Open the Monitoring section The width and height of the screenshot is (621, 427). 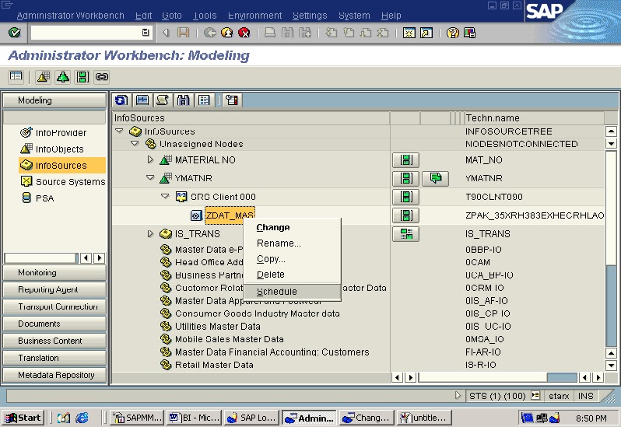click(x=54, y=273)
